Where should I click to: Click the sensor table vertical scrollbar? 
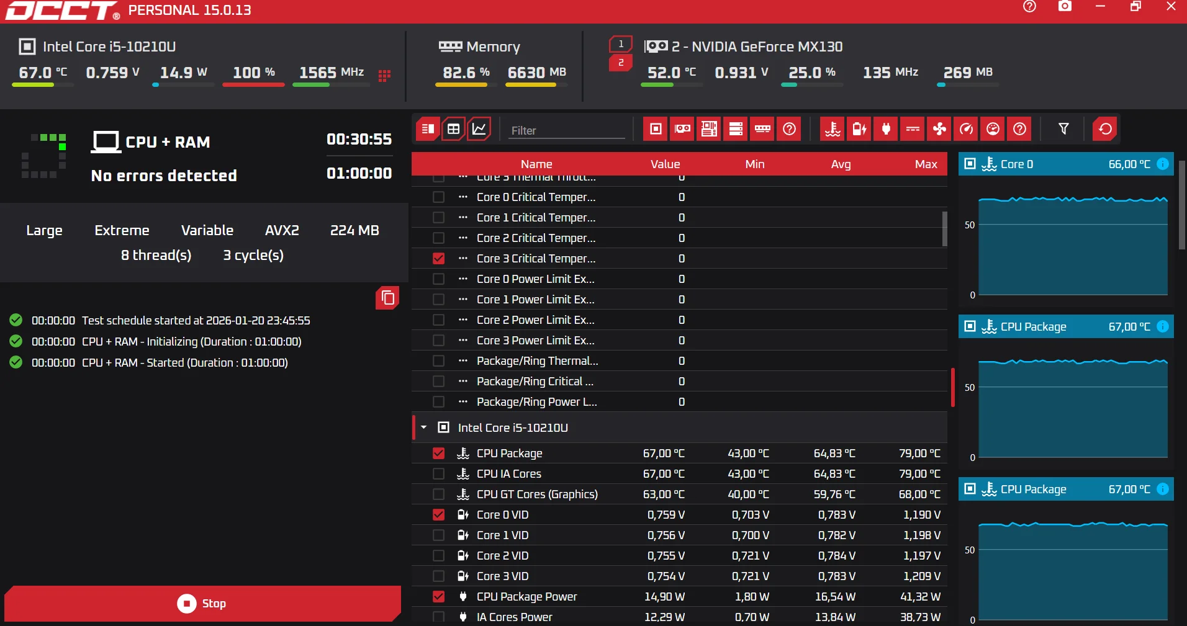pos(945,228)
